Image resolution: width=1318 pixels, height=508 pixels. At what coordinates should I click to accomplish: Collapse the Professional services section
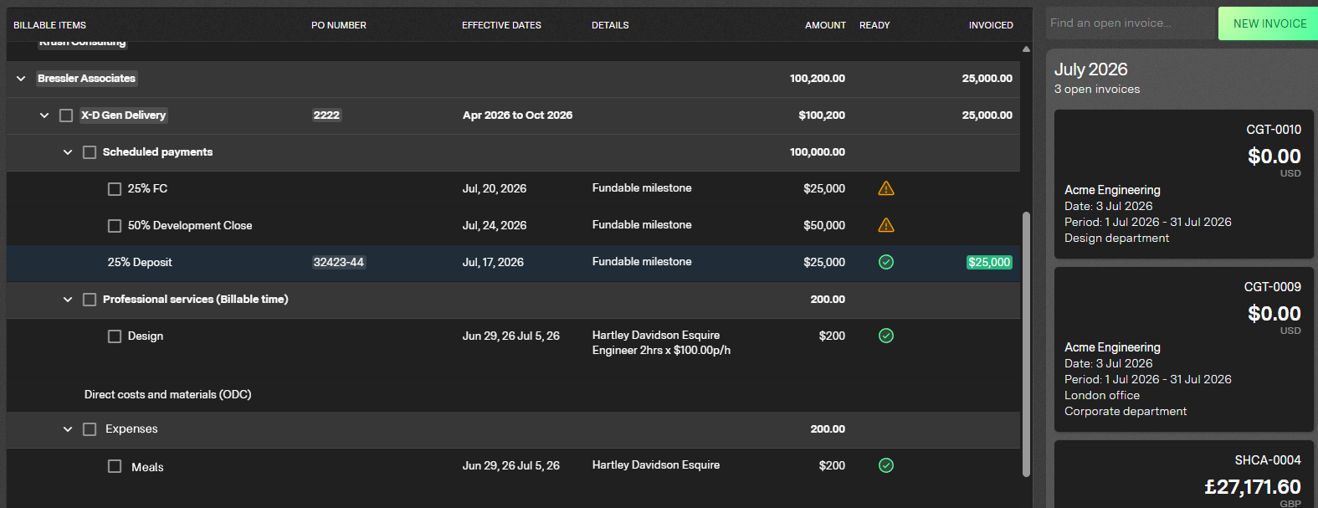click(x=68, y=300)
